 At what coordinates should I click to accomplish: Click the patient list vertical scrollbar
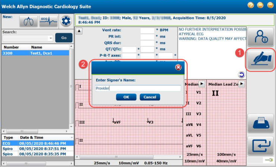tap(71, 86)
